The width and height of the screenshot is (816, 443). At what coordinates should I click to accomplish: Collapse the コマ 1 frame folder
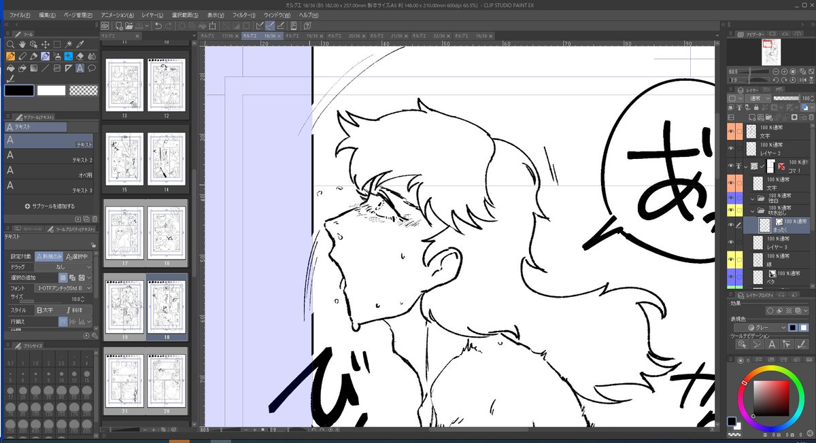(747, 166)
